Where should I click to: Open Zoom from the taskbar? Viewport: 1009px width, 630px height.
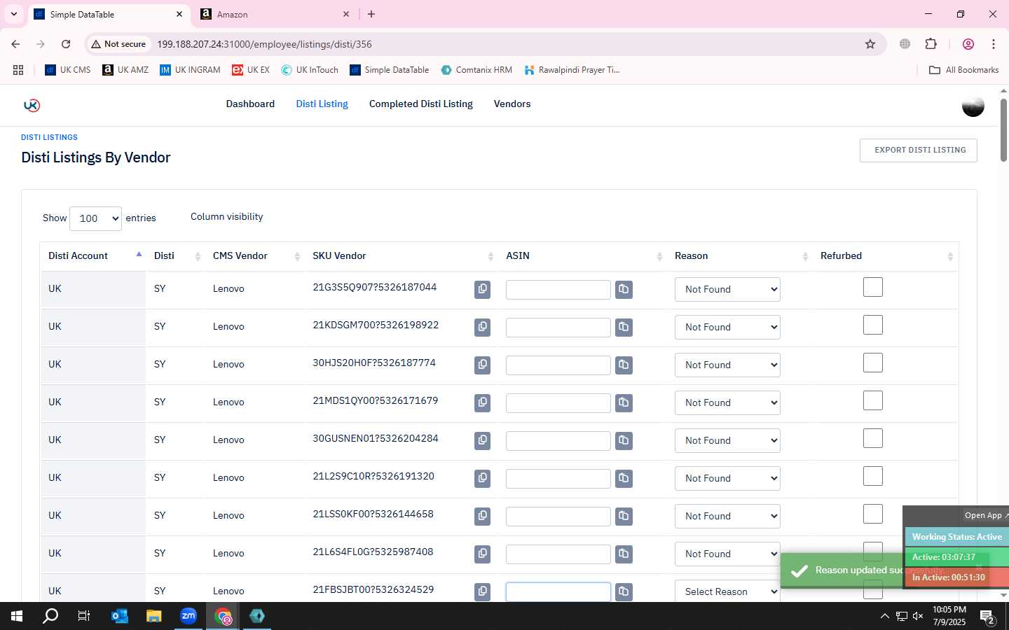point(188,616)
